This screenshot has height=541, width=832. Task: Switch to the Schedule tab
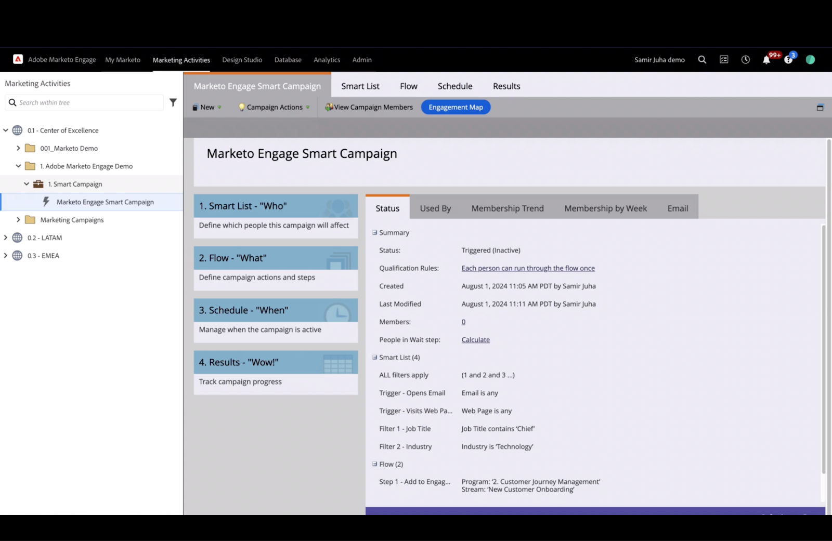(x=455, y=86)
